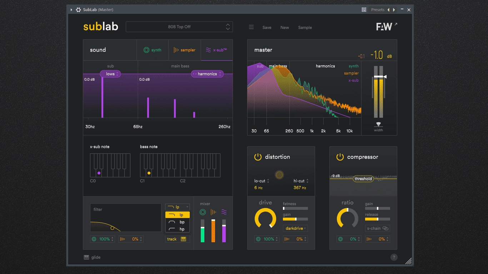Click the width control triangle icon
Screen dimensions: 488x274
[378, 125]
